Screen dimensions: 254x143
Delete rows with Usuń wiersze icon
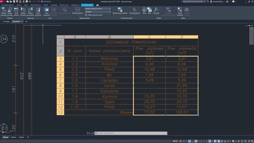16,12
